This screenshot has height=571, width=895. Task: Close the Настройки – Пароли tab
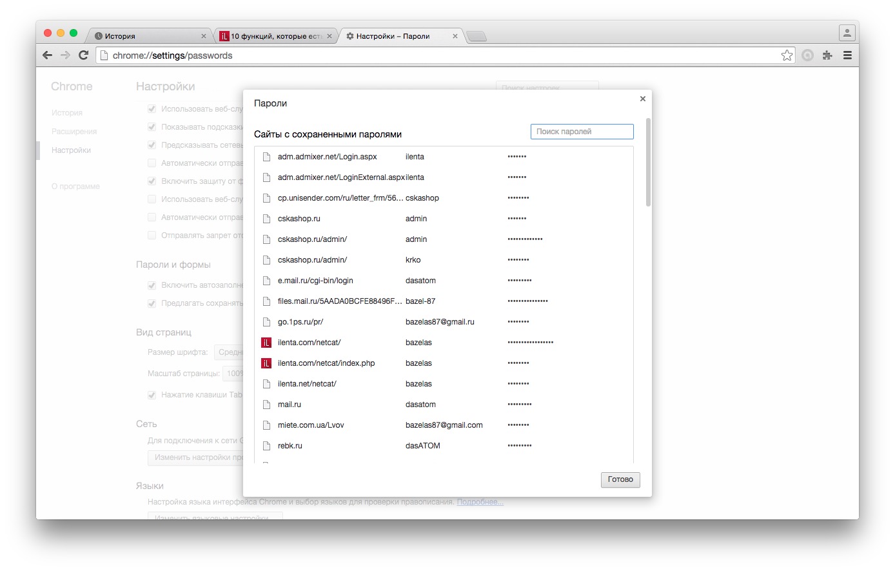pos(455,36)
